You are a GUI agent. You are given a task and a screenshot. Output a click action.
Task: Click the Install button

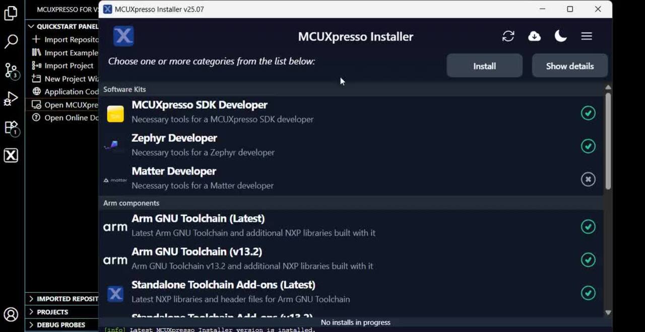point(484,66)
